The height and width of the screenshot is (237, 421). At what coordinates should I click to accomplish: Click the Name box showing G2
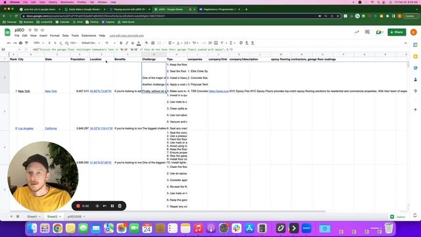click(11, 49)
